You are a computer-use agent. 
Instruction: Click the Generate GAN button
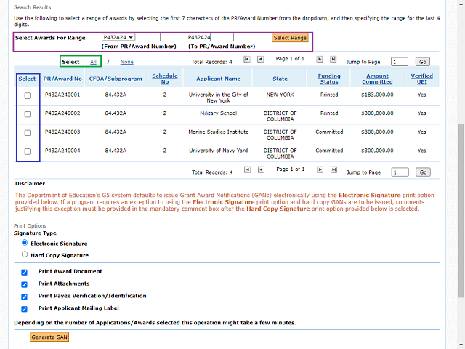pyautogui.click(x=49, y=337)
